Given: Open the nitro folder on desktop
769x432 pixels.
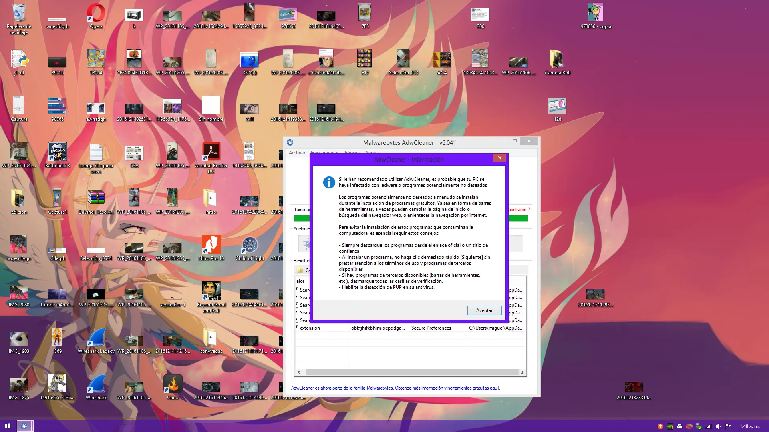Looking at the screenshot, I should click(x=211, y=202).
